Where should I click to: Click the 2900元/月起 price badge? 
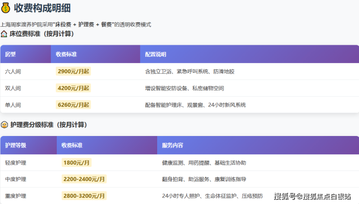coord(73,71)
